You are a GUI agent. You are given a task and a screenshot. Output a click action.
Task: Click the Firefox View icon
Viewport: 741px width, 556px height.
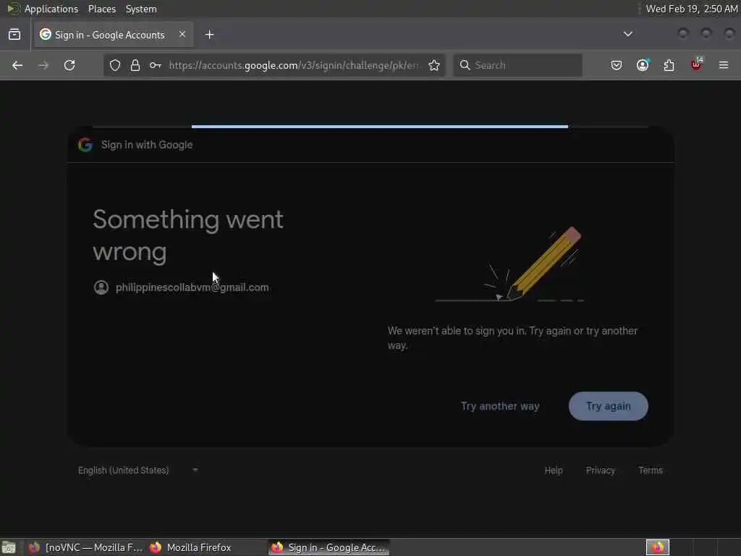click(14, 35)
